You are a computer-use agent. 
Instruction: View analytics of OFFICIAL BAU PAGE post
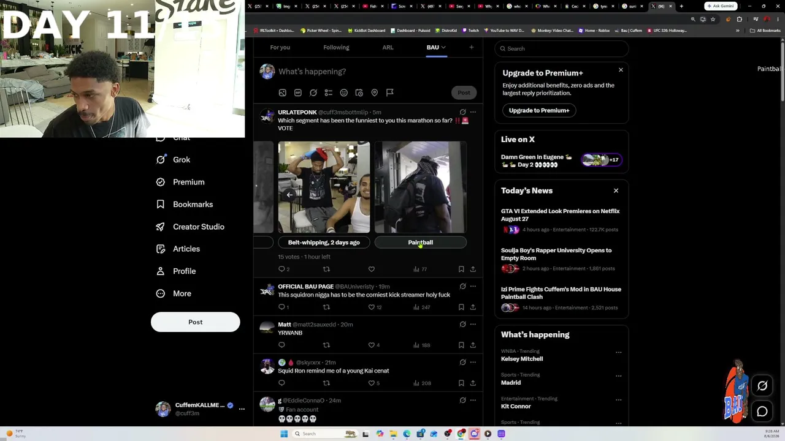(x=421, y=307)
